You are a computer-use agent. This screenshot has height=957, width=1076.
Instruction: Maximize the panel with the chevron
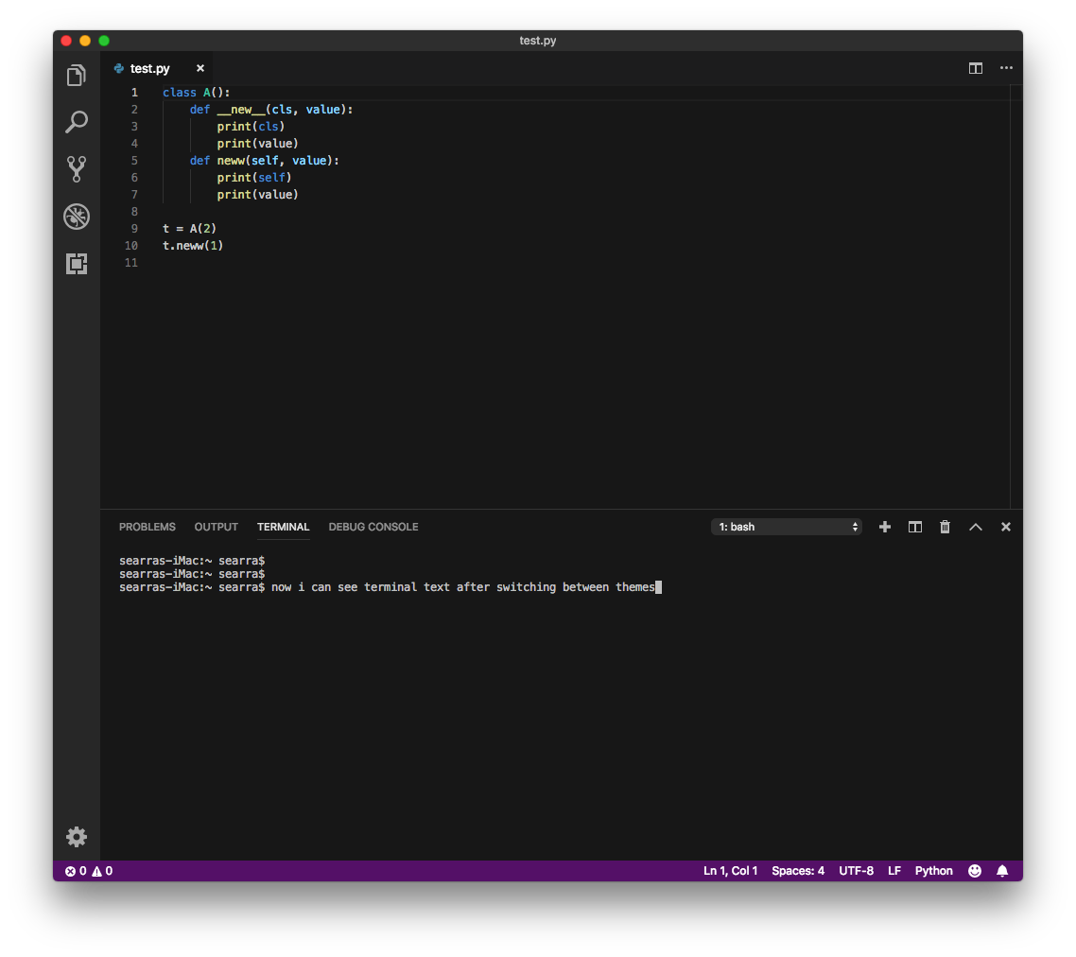point(975,527)
